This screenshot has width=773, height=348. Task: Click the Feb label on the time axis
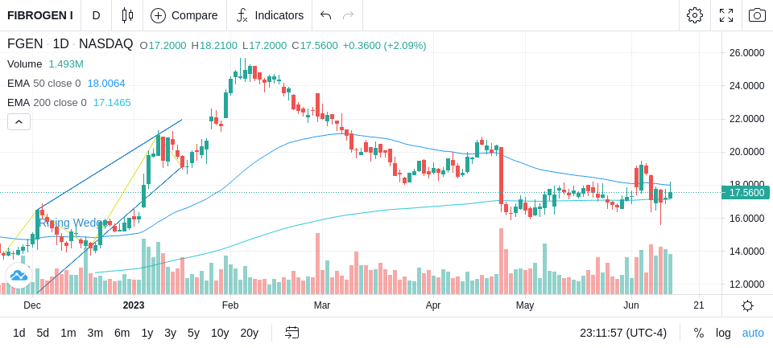tap(230, 305)
